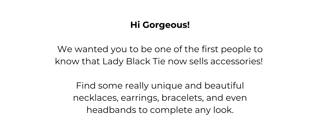Image resolution: width=320 pixels, height=136 pixels.
Task: Select the word "accessories!"
Action: (236, 61)
